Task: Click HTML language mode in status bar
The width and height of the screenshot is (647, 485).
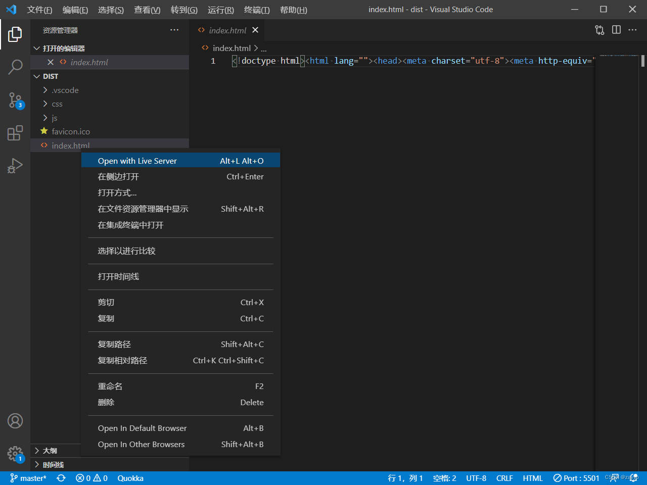Action: 533,478
